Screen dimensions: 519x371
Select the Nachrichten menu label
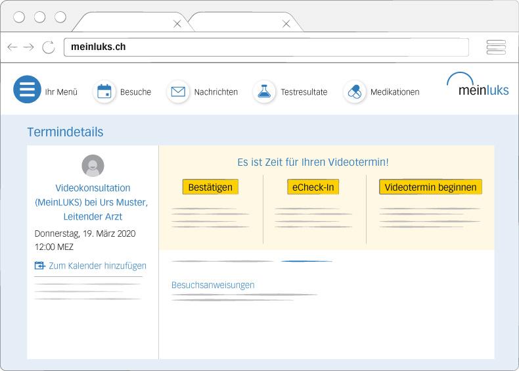[215, 92]
